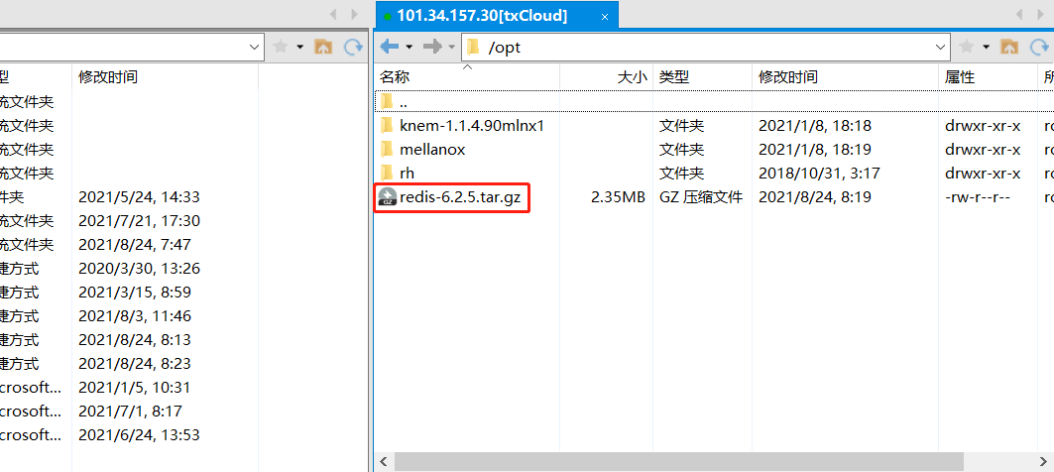Image resolution: width=1054 pixels, height=472 pixels.
Task: Click the remote pane horizontal scrollbar thumb
Action: (679, 461)
